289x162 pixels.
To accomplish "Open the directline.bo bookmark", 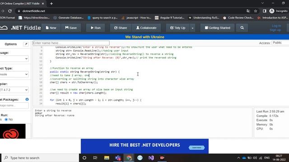I will click(34, 18).
